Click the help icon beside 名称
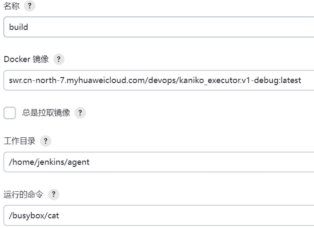 click(30, 7)
